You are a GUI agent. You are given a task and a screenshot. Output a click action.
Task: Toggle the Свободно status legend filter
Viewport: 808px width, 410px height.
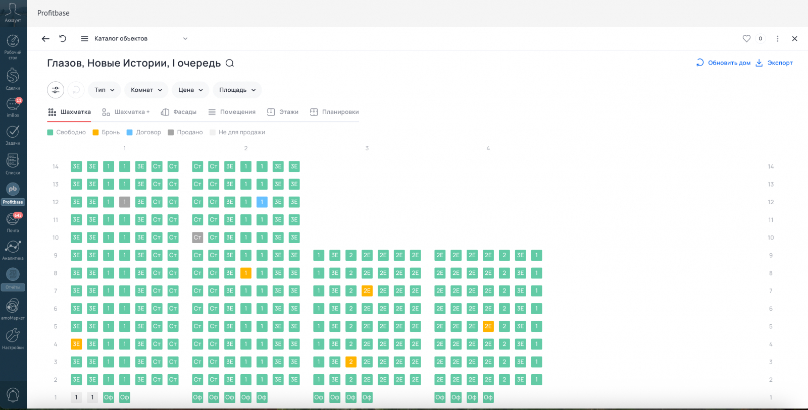pos(67,132)
